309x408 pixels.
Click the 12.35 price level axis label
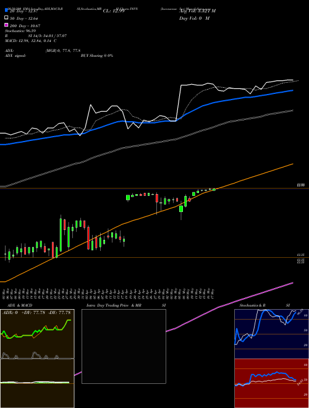coord(301,255)
